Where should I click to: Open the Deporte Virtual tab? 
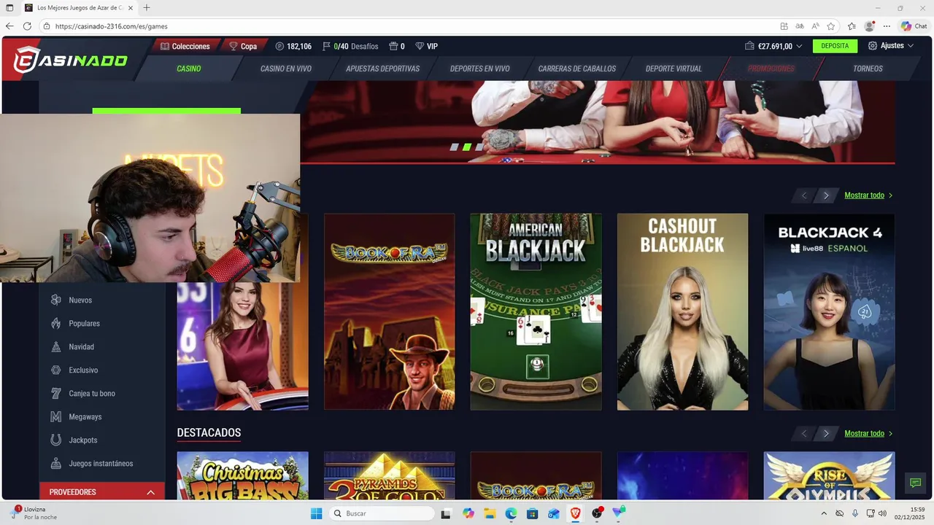tap(674, 69)
